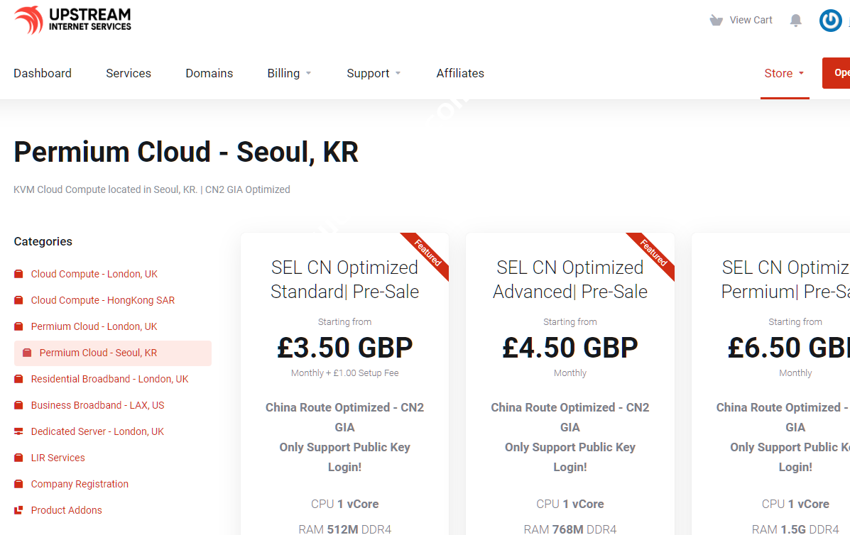Click the Product Addons category icon
Screen dimensions: 850x535
tap(18, 510)
